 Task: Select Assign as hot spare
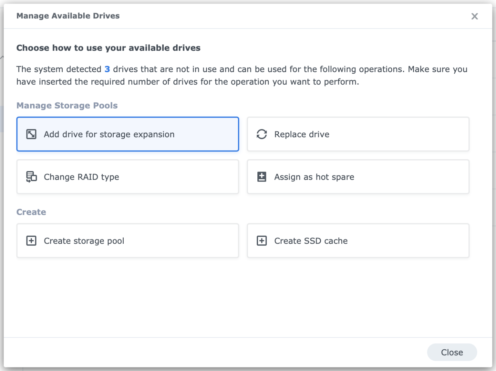358,177
